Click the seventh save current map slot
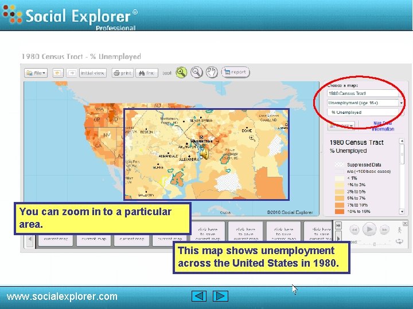This screenshot has height=309, width=413. coord(283,232)
